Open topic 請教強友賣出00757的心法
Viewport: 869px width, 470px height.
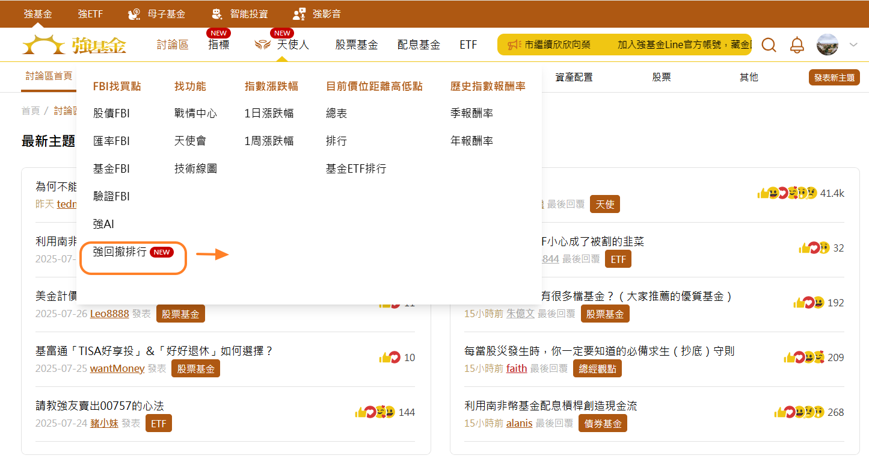pyautogui.click(x=100, y=406)
